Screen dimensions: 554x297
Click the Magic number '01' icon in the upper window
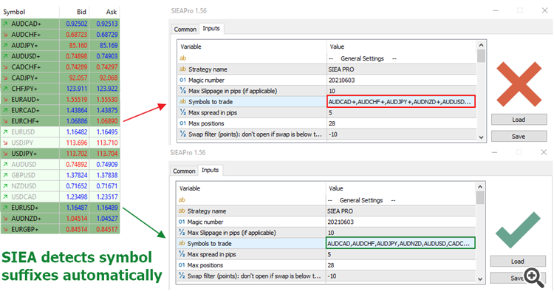click(x=182, y=80)
